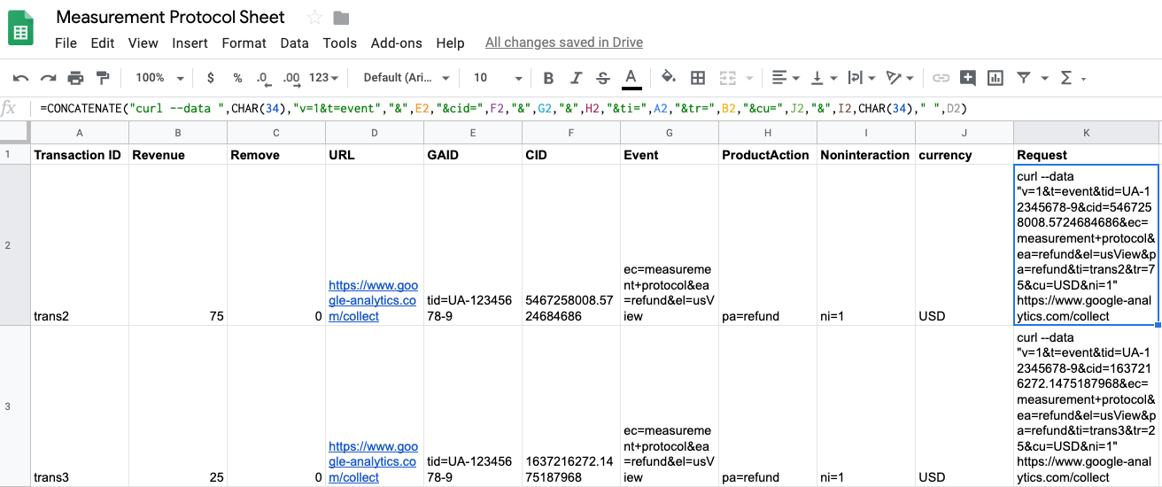
Task: Click the merge cells icon
Action: (x=728, y=78)
